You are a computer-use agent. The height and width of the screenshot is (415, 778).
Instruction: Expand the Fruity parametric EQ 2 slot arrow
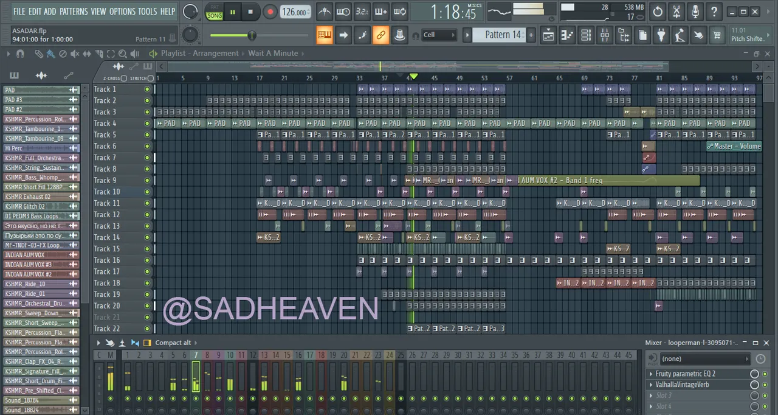click(651, 374)
